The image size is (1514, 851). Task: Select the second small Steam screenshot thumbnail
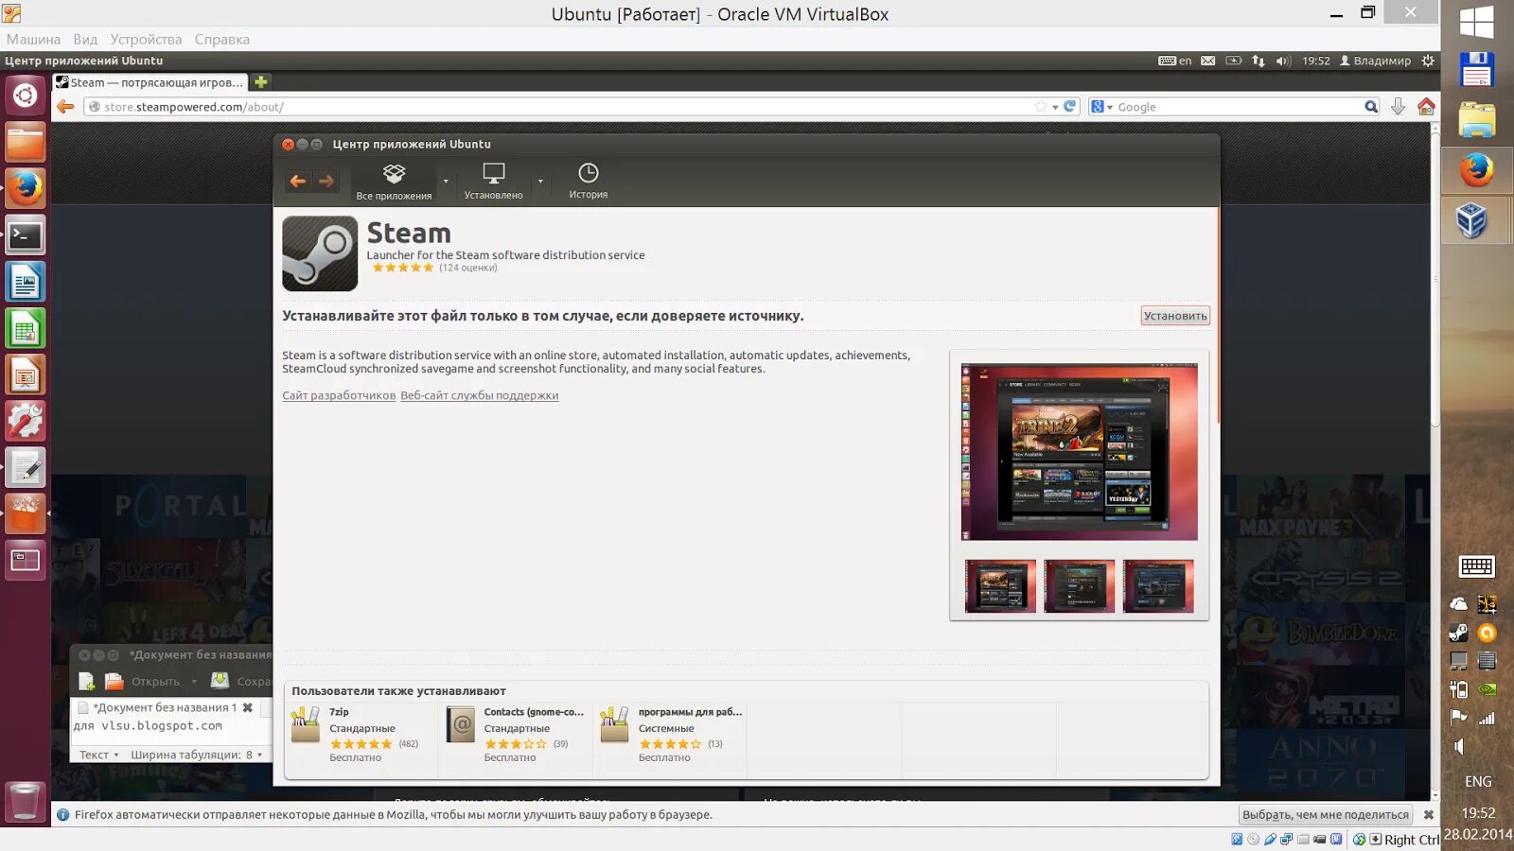coord(1080,586)
